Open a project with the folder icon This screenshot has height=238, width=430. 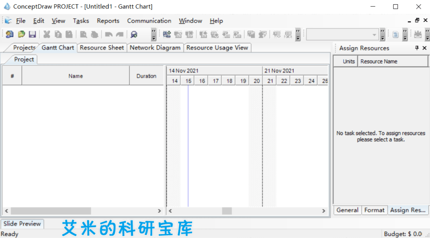[21, 34]
